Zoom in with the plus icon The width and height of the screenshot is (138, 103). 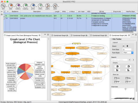click(127, 46)
